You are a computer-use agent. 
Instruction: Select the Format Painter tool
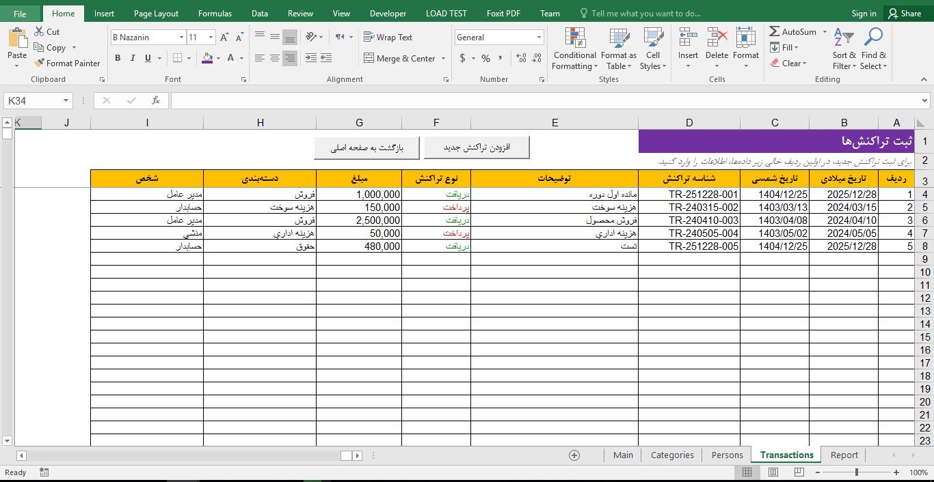(66, 63)
